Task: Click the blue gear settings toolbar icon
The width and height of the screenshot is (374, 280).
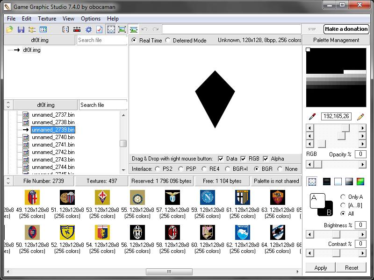Action: [88, 29]
